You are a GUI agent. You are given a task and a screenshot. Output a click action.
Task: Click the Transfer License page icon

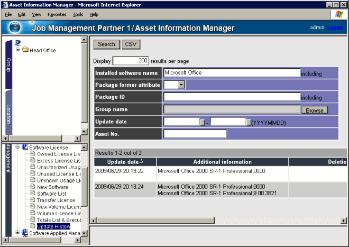pyautogui.click(x=33, y=200)
